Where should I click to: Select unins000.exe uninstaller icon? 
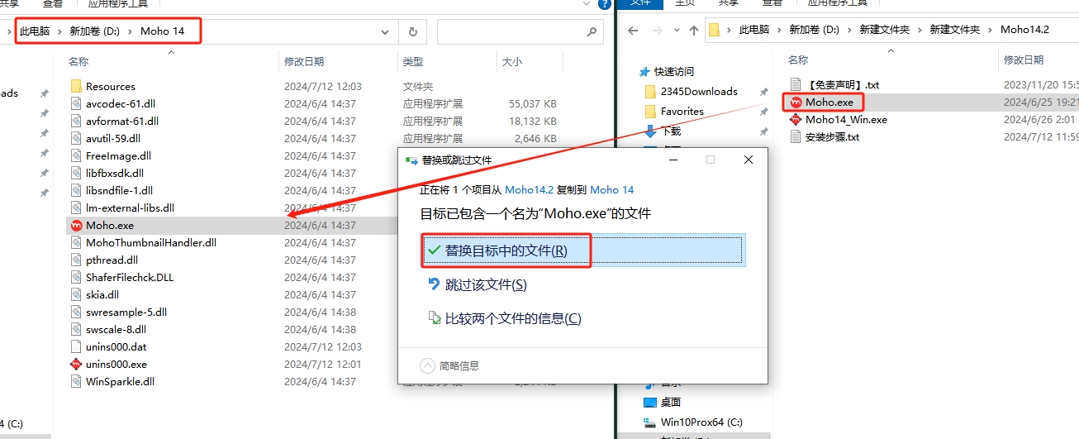(x=76, y=364)
